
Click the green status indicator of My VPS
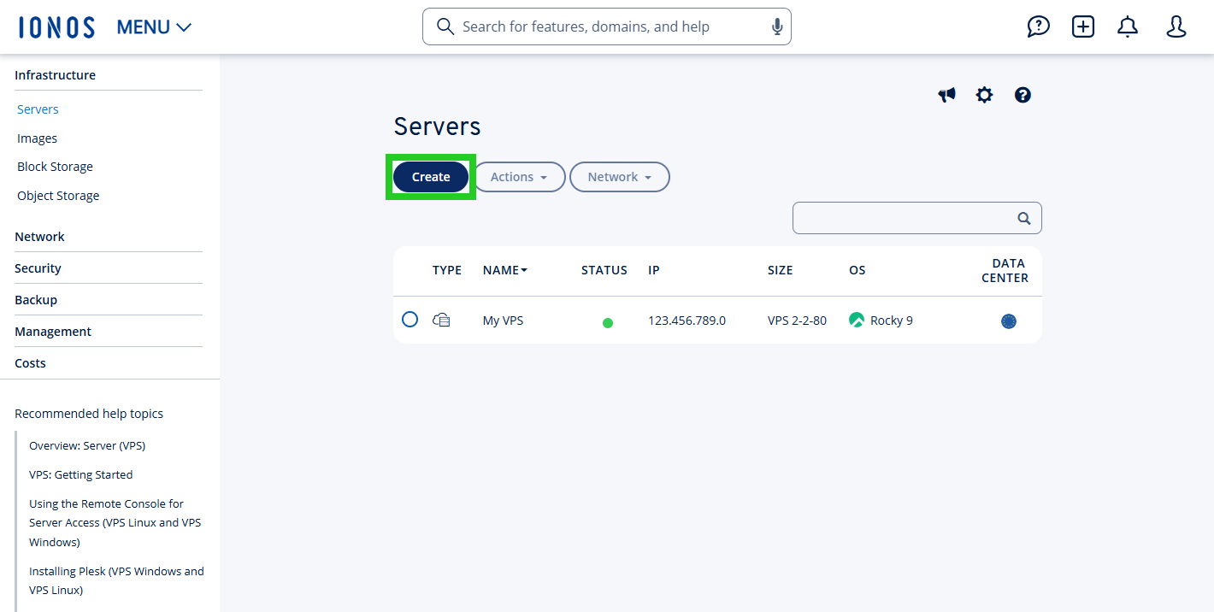608,323
